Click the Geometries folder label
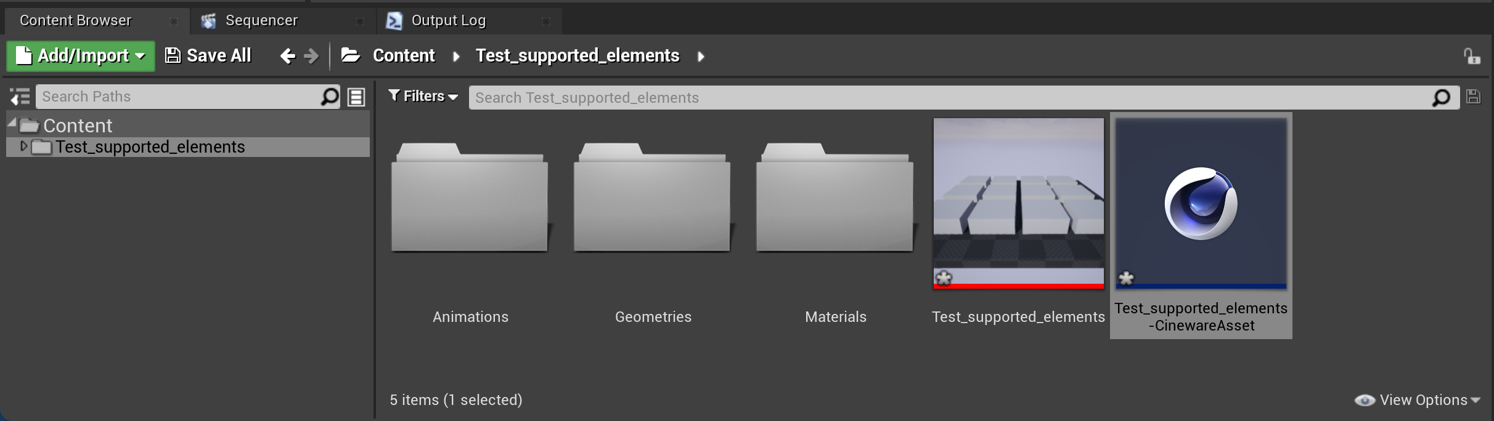The height and width of the screenshot is (421, 1494). pos(653,317)
